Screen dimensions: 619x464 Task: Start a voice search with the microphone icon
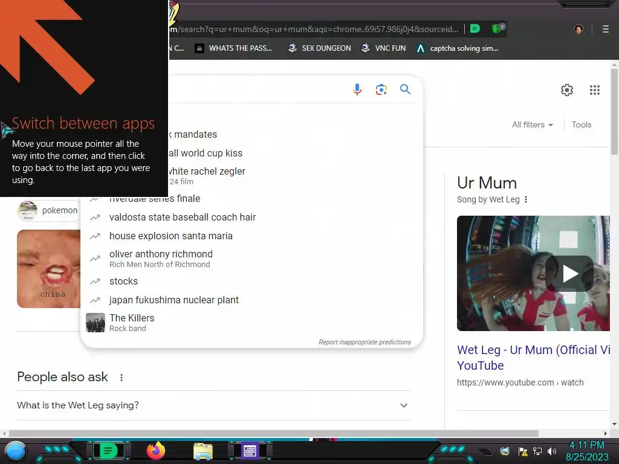tap(357, 89)
